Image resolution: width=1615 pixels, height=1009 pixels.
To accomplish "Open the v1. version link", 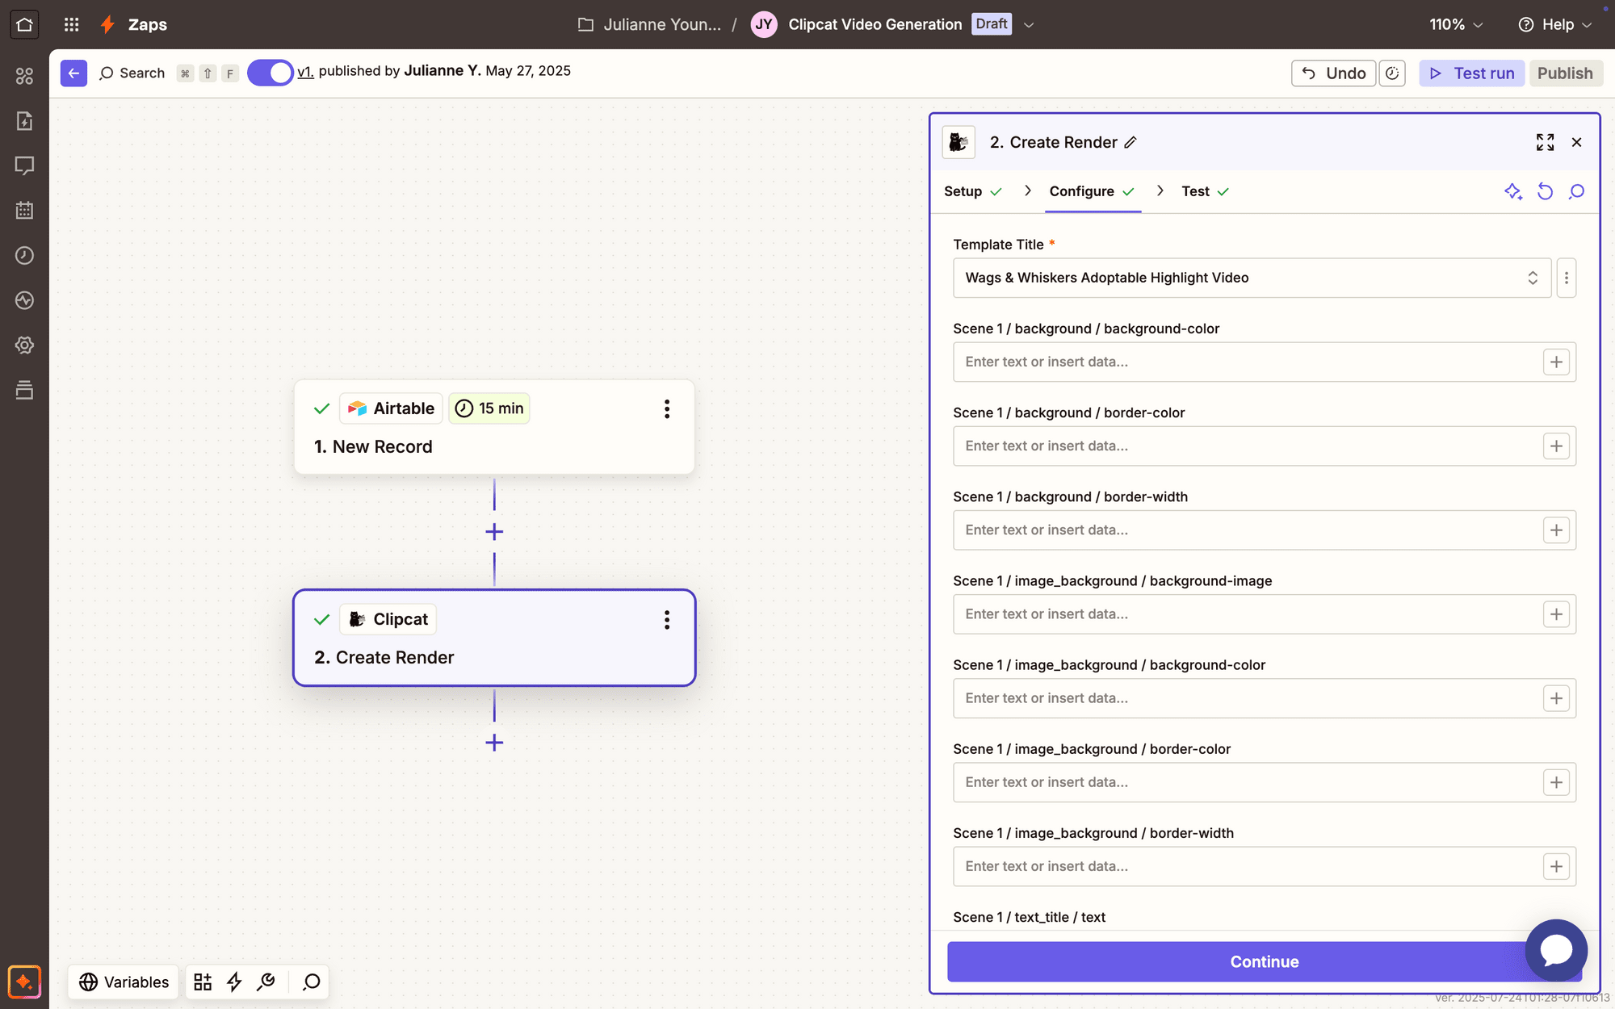I will coord(305,71).
